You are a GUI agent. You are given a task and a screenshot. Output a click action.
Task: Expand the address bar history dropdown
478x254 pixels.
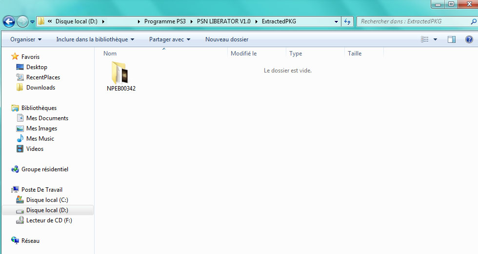click(337, 22)
